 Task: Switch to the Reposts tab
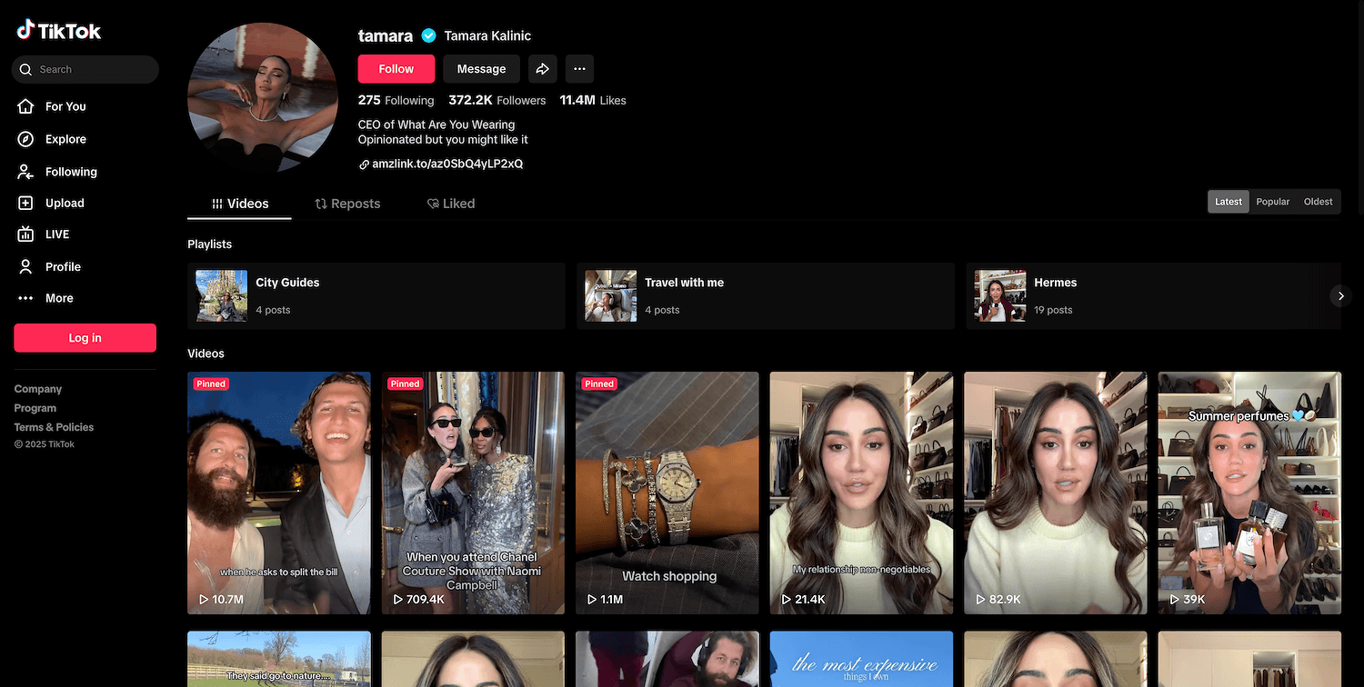[347, 204]
